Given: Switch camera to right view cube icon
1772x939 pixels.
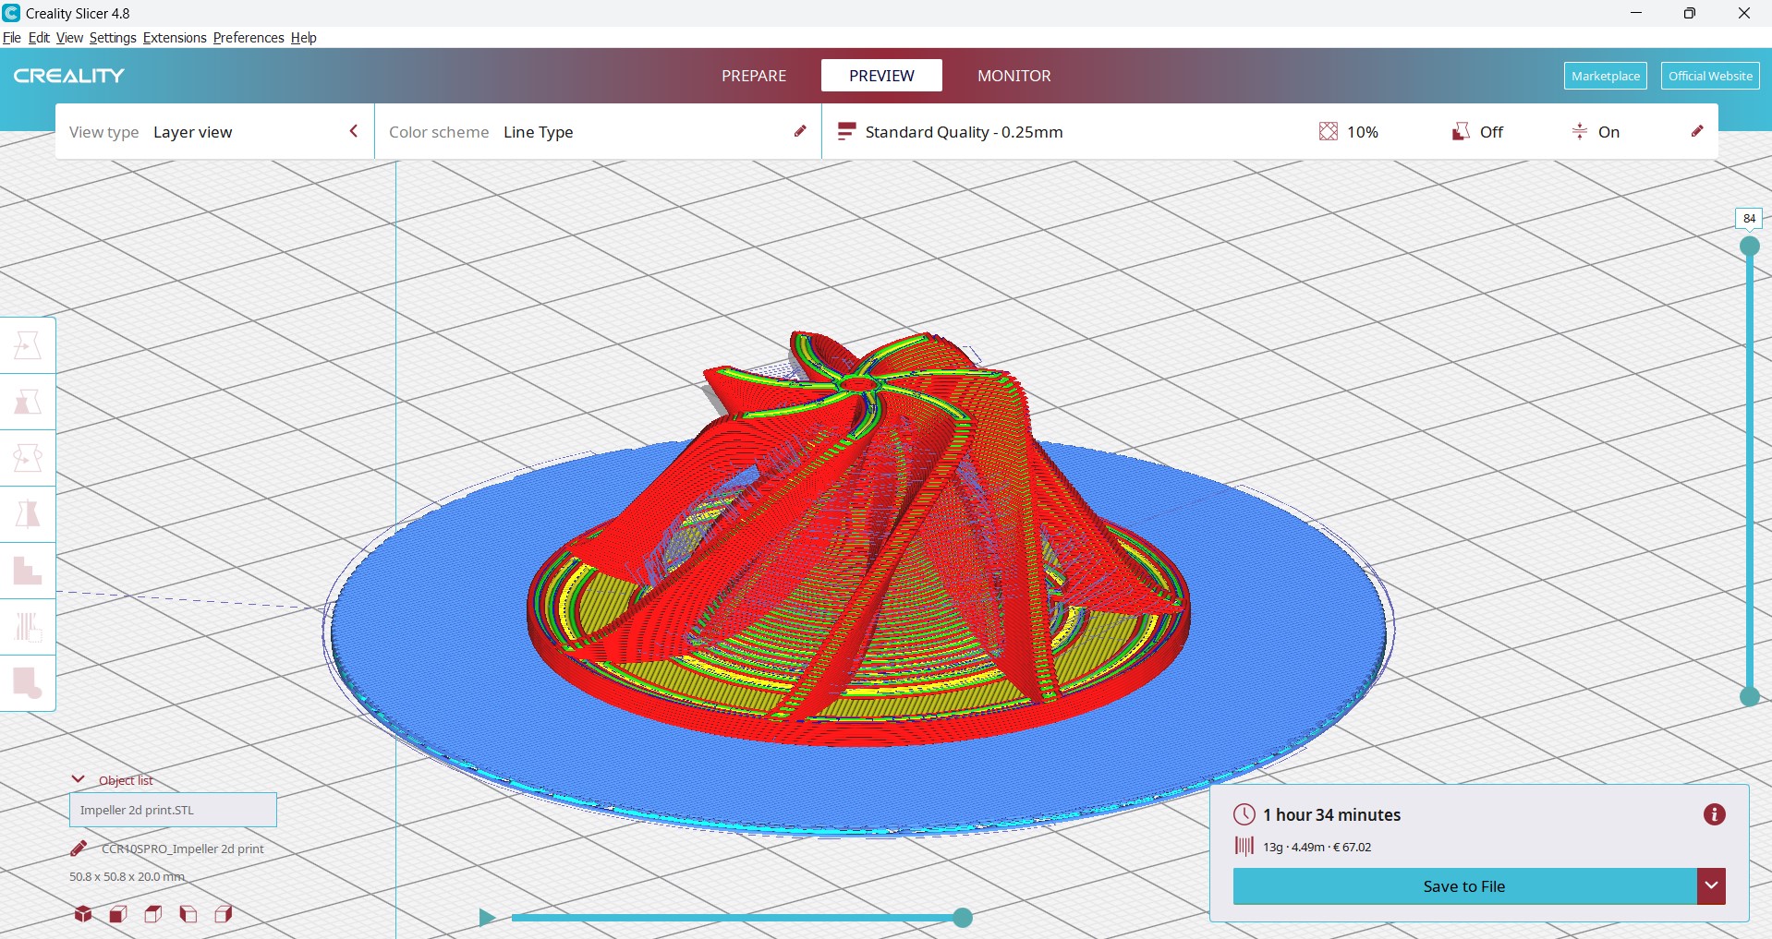Looking at the screenshot, I should point(224,914).
